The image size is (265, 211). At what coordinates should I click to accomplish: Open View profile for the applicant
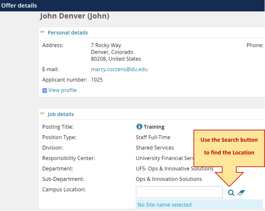(x=63, y=90)
